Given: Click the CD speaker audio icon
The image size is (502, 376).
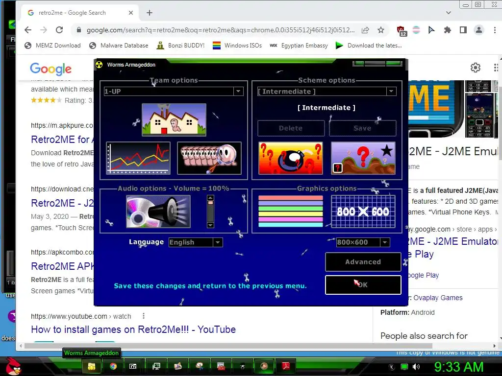Looking at the screenshot, I should [158, 211].
